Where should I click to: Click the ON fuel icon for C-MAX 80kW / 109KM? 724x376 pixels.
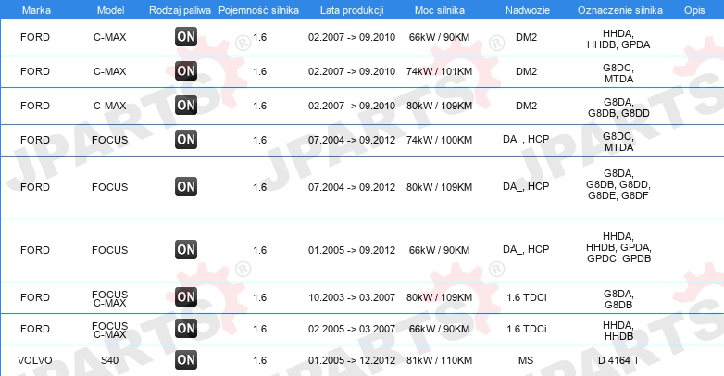[186, 106]
